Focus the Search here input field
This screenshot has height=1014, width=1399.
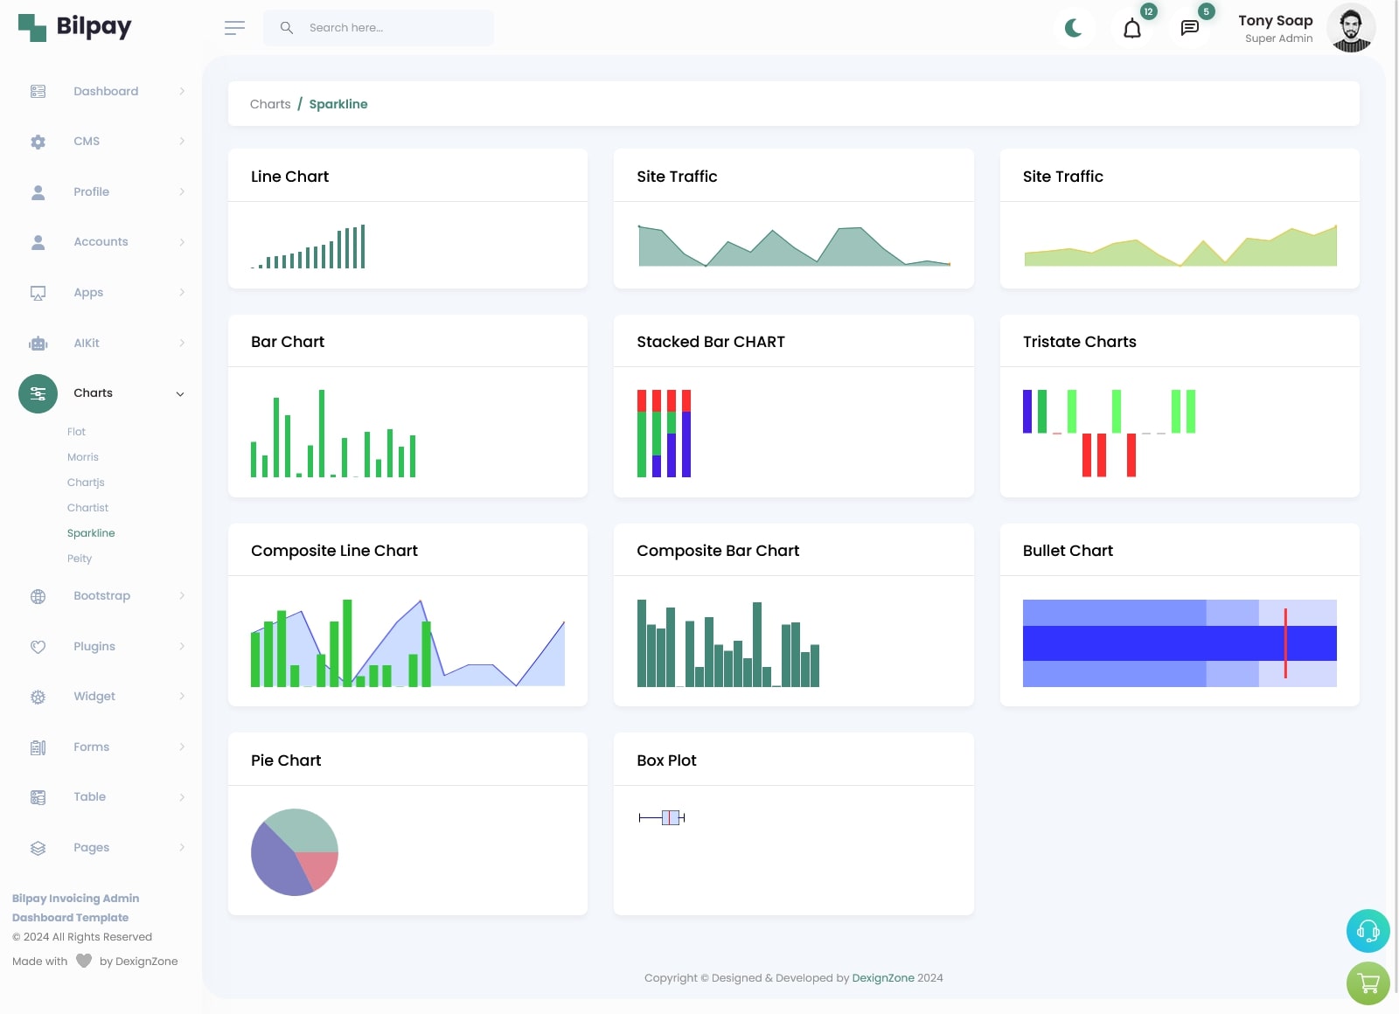pyautogui.click(x=395, y=28)
